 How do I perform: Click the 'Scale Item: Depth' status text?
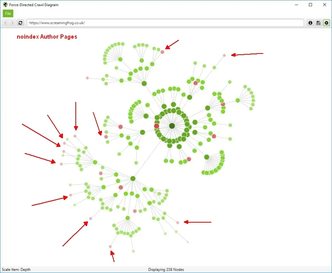pyautogui.click(x=16, y=269)
